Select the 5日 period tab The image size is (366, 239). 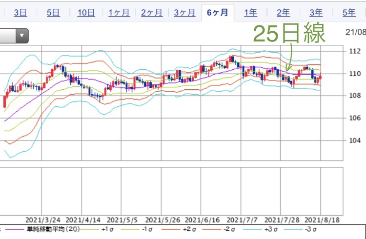pos(53,13)
